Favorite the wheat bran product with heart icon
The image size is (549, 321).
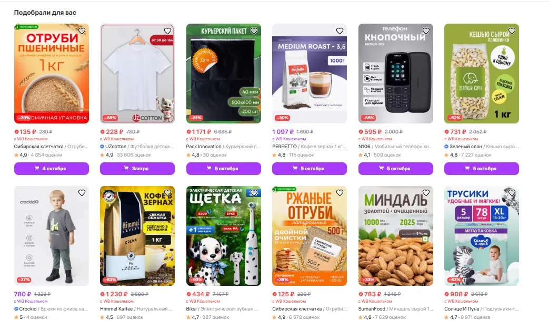click(x=82, y=31)
